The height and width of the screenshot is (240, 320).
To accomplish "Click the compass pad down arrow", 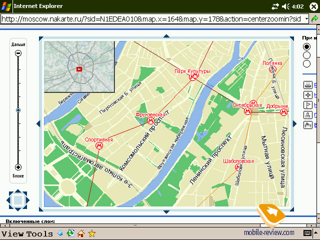I will point(18,209).
